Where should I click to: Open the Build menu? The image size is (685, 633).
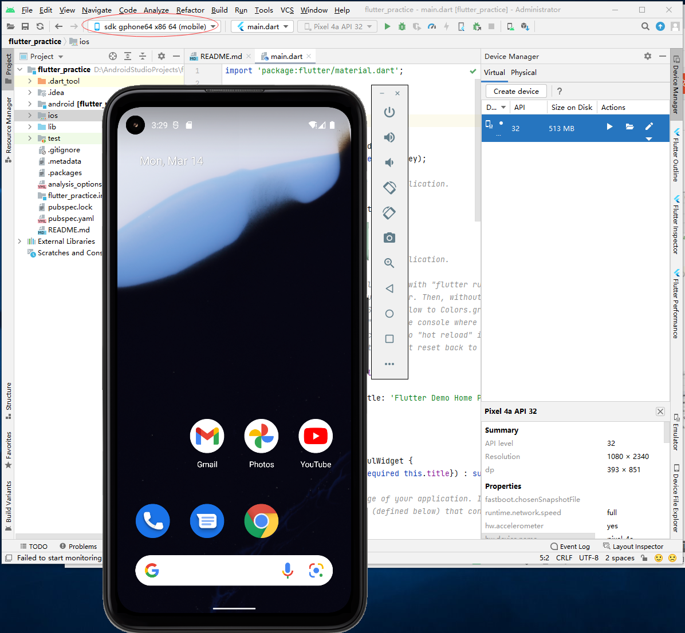(x=219, y=10)
